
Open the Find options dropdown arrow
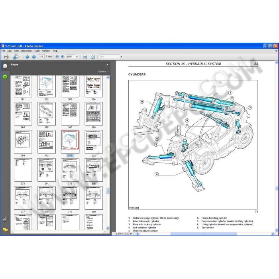pyautogui.click(x=121, y=57)
